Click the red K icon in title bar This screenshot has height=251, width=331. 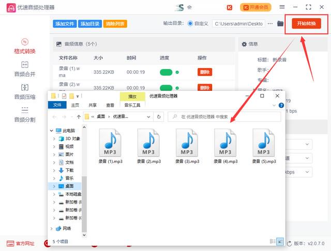tap(230, 8)
